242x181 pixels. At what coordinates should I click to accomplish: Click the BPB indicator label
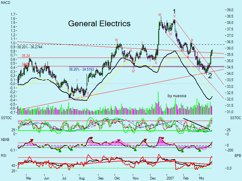coord(238,156)
